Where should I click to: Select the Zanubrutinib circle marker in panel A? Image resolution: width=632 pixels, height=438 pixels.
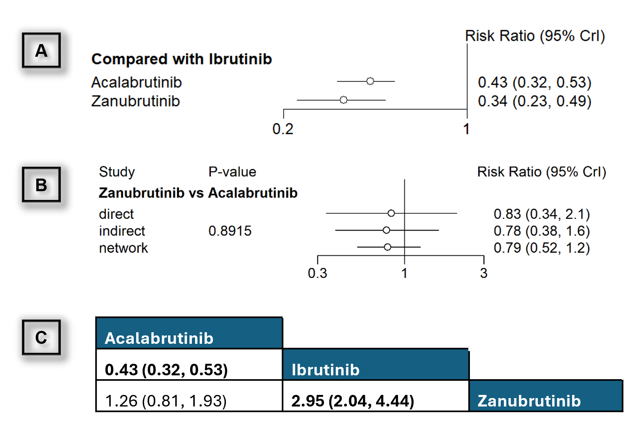click(x=343, y=100)
